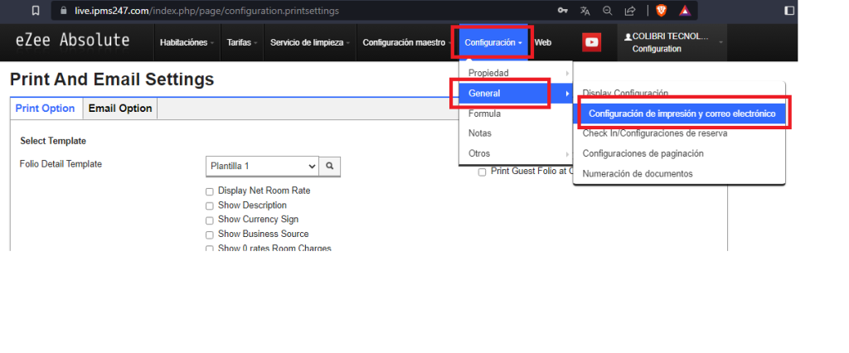849x353 pixels.
Task: Click the Print And Email Settings heading
Action: pyautogui.click(x=112, y=80)
